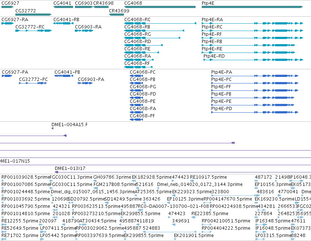The image size is (311, 241).
Task: Open transcript CG4068-RG
Action: (152, 38)
